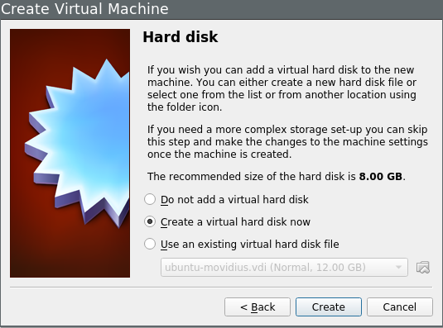The width and height of the screenshot is (443, 328).
Task: Click the 'Create a virtual hard disk now' label text
Action: point(235,221)
